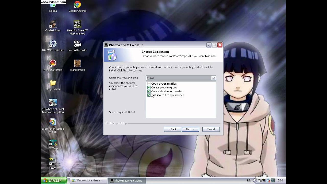
Task: Click the setup window title bar icon
Action: [106, 45]
